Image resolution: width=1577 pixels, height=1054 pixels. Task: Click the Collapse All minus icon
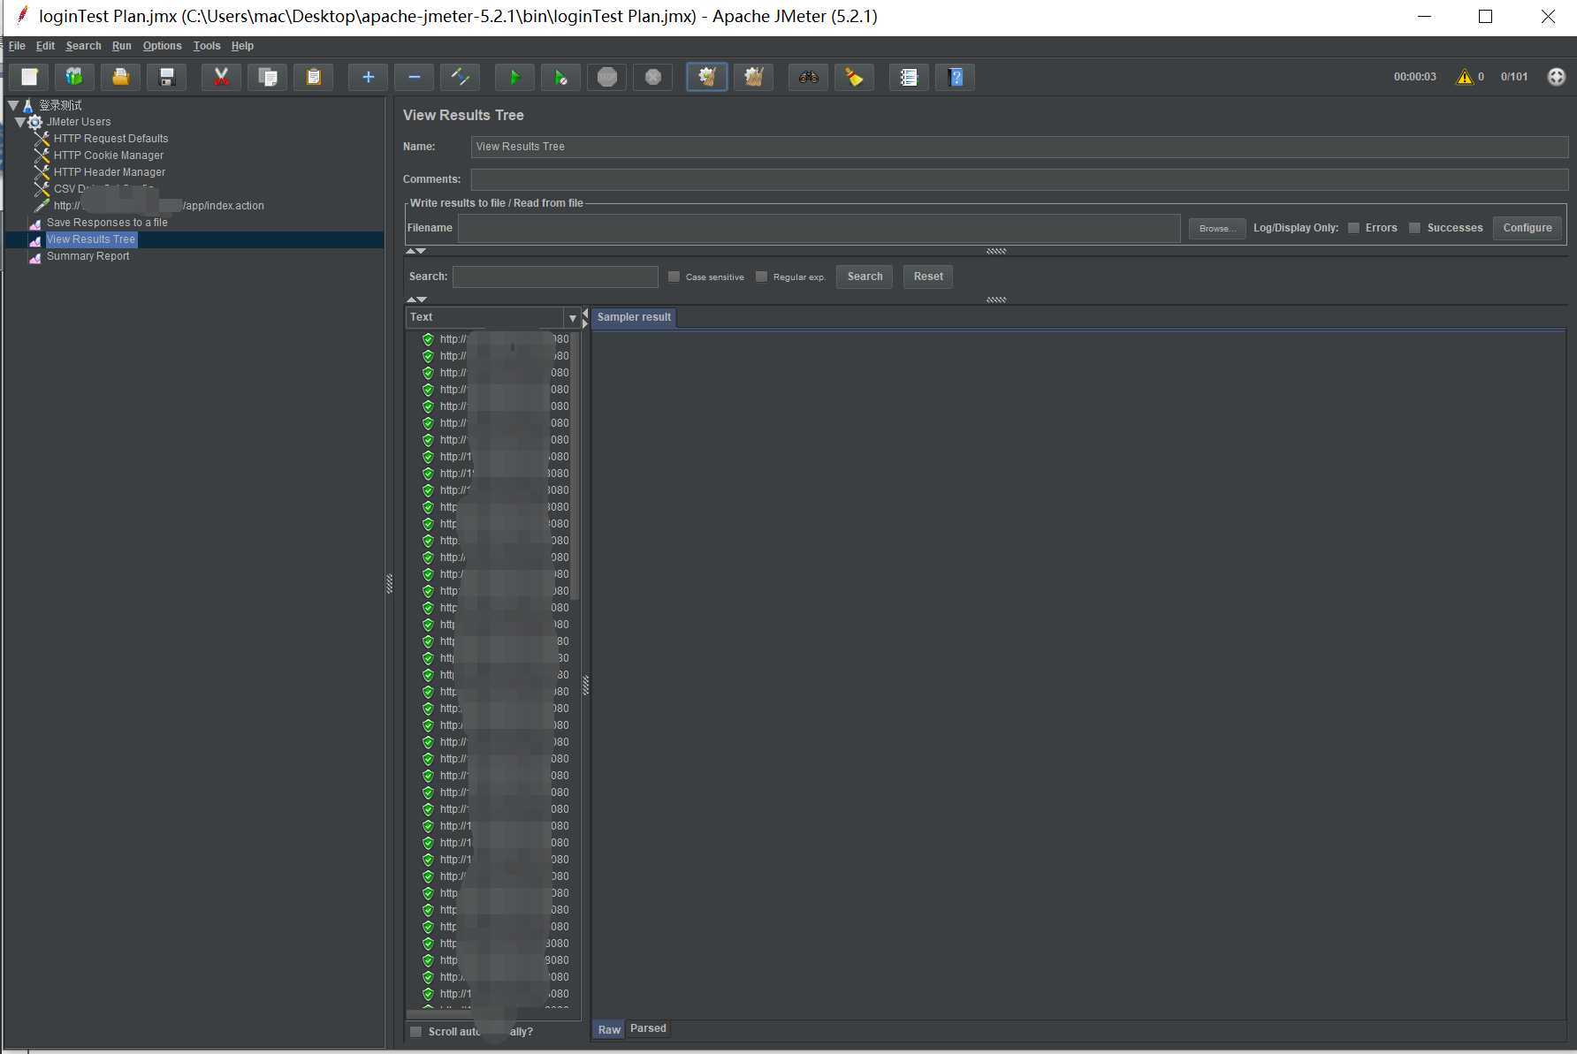coord(414,77)
